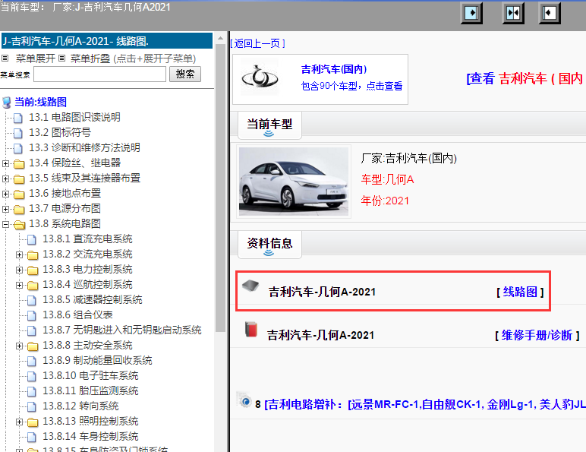Expand the 13.8.2 交流充电系统 node

click(x=20, y=254)
